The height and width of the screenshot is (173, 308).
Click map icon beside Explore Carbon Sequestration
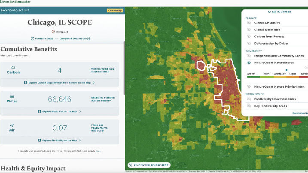click(x=25, y=83)
